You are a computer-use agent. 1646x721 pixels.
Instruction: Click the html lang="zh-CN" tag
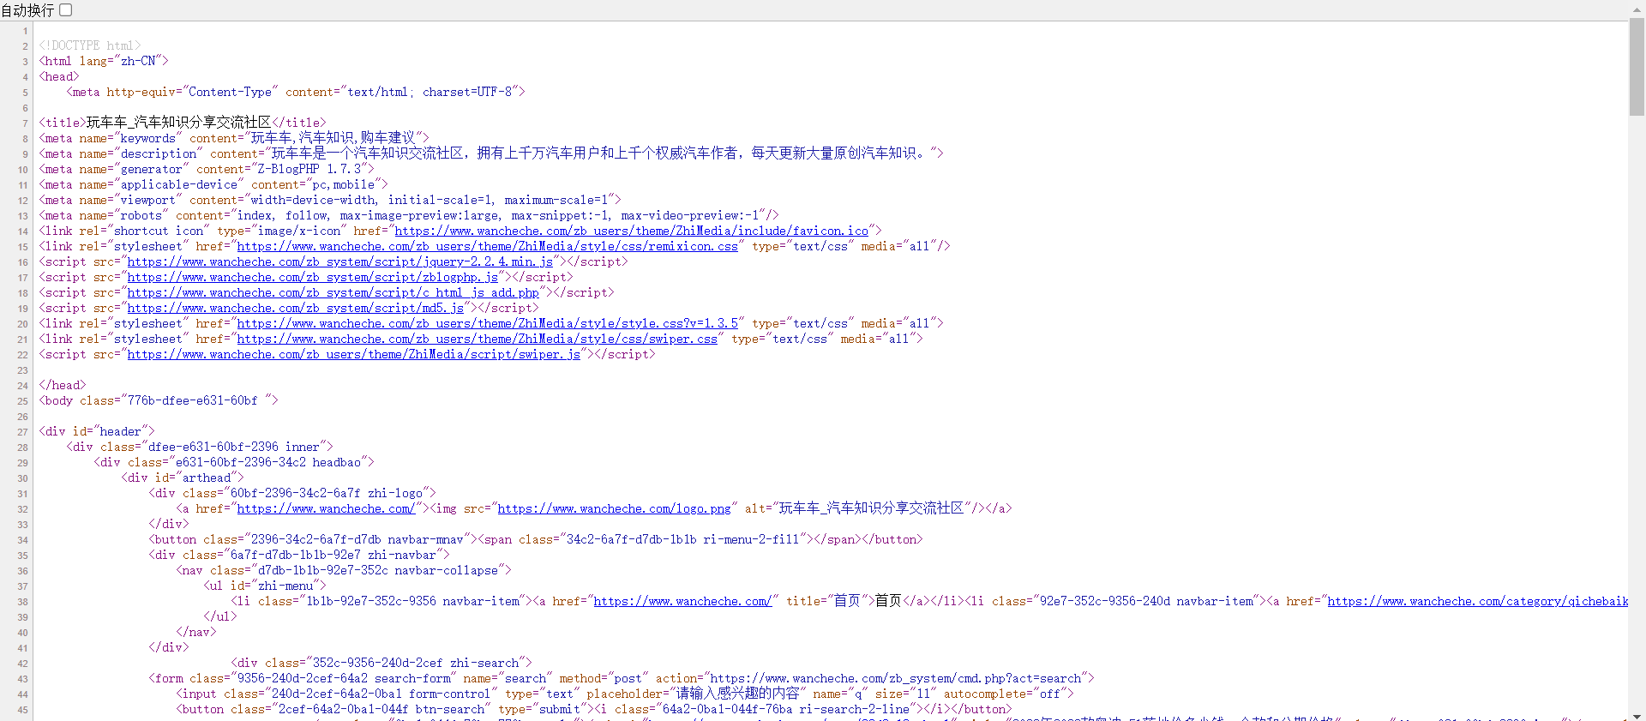coord(104,61)
